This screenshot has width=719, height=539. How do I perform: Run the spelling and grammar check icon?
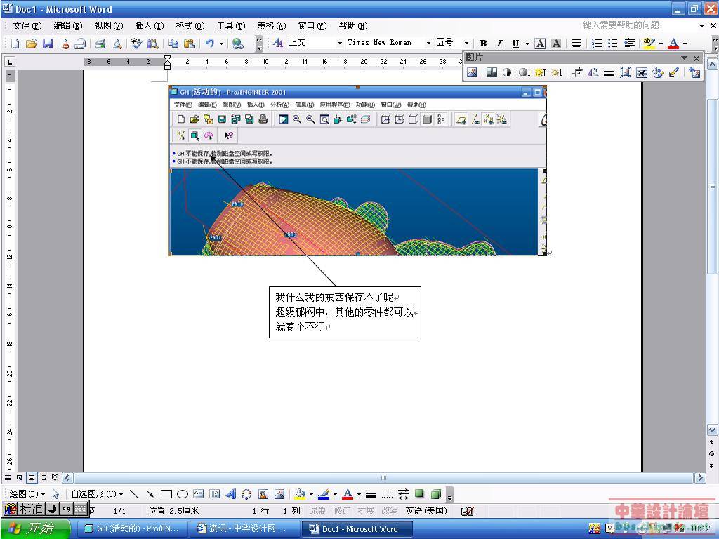click(x=136, y=44)
